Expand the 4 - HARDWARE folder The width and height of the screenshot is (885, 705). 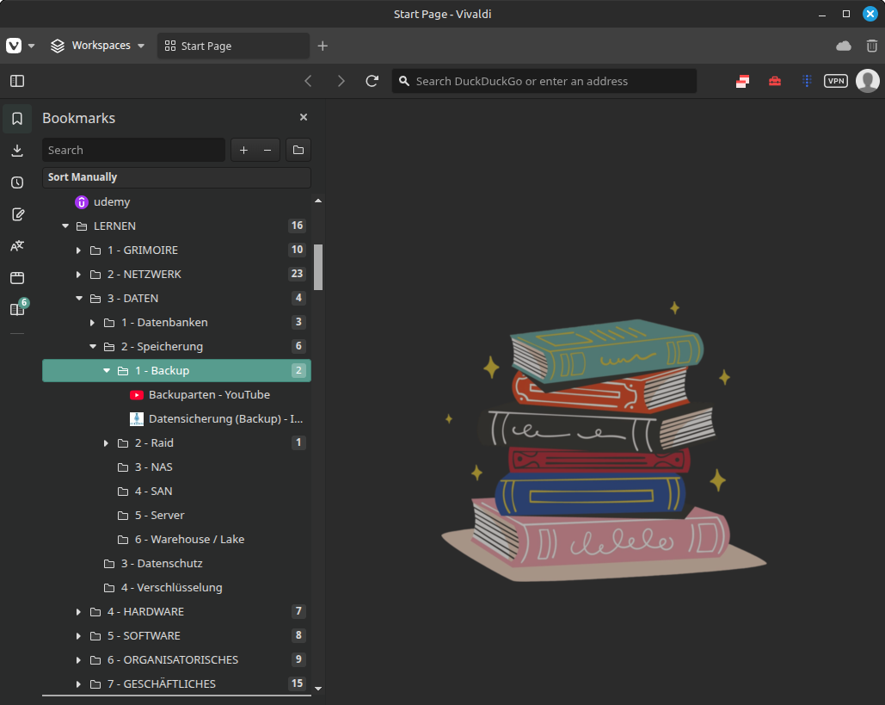click(78, 612)
